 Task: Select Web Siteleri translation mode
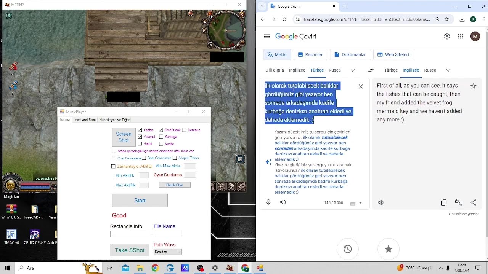tap(393, 55)
